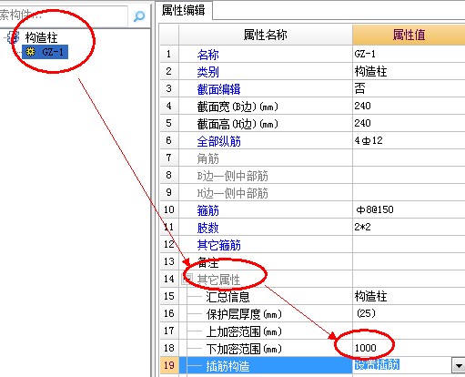
Task: Edit the empty 其它箍筋 value cell
Action: pyautogui.click(x=409, y=244)
